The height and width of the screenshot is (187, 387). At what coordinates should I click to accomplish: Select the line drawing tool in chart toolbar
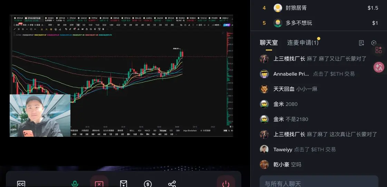tap(14, 29)
